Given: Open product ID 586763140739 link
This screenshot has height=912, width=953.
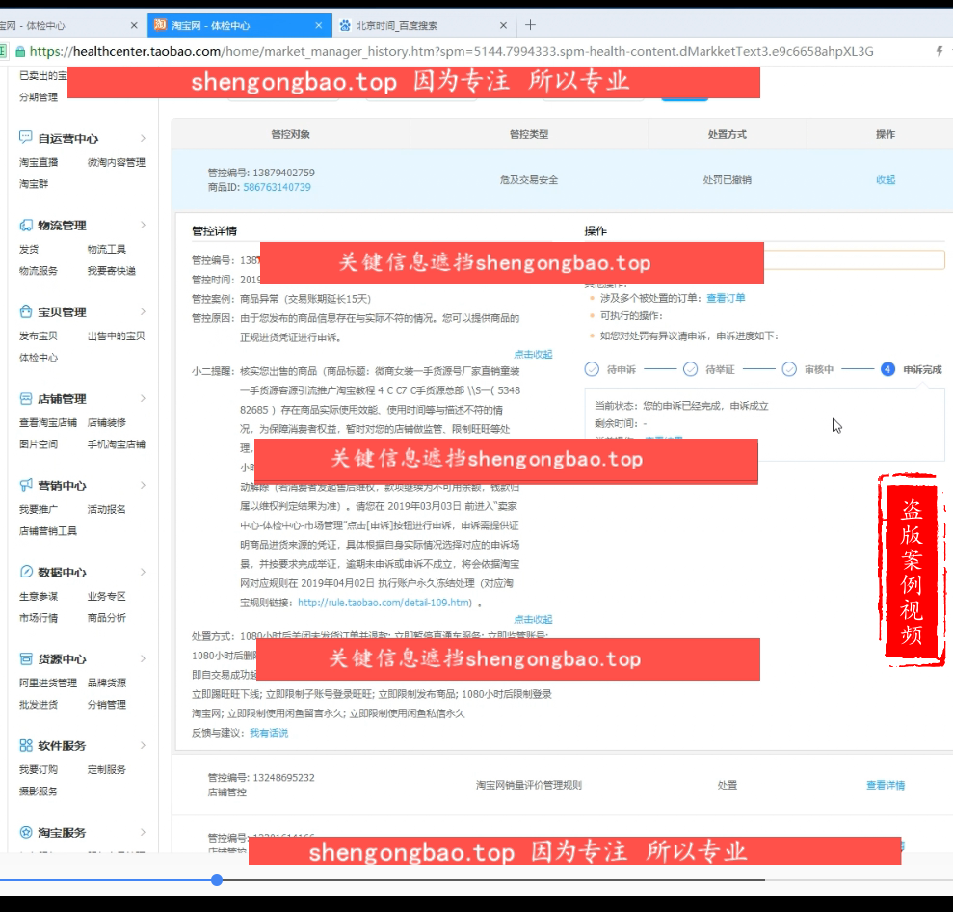Looking at the screenshot, I should [278, 187].
